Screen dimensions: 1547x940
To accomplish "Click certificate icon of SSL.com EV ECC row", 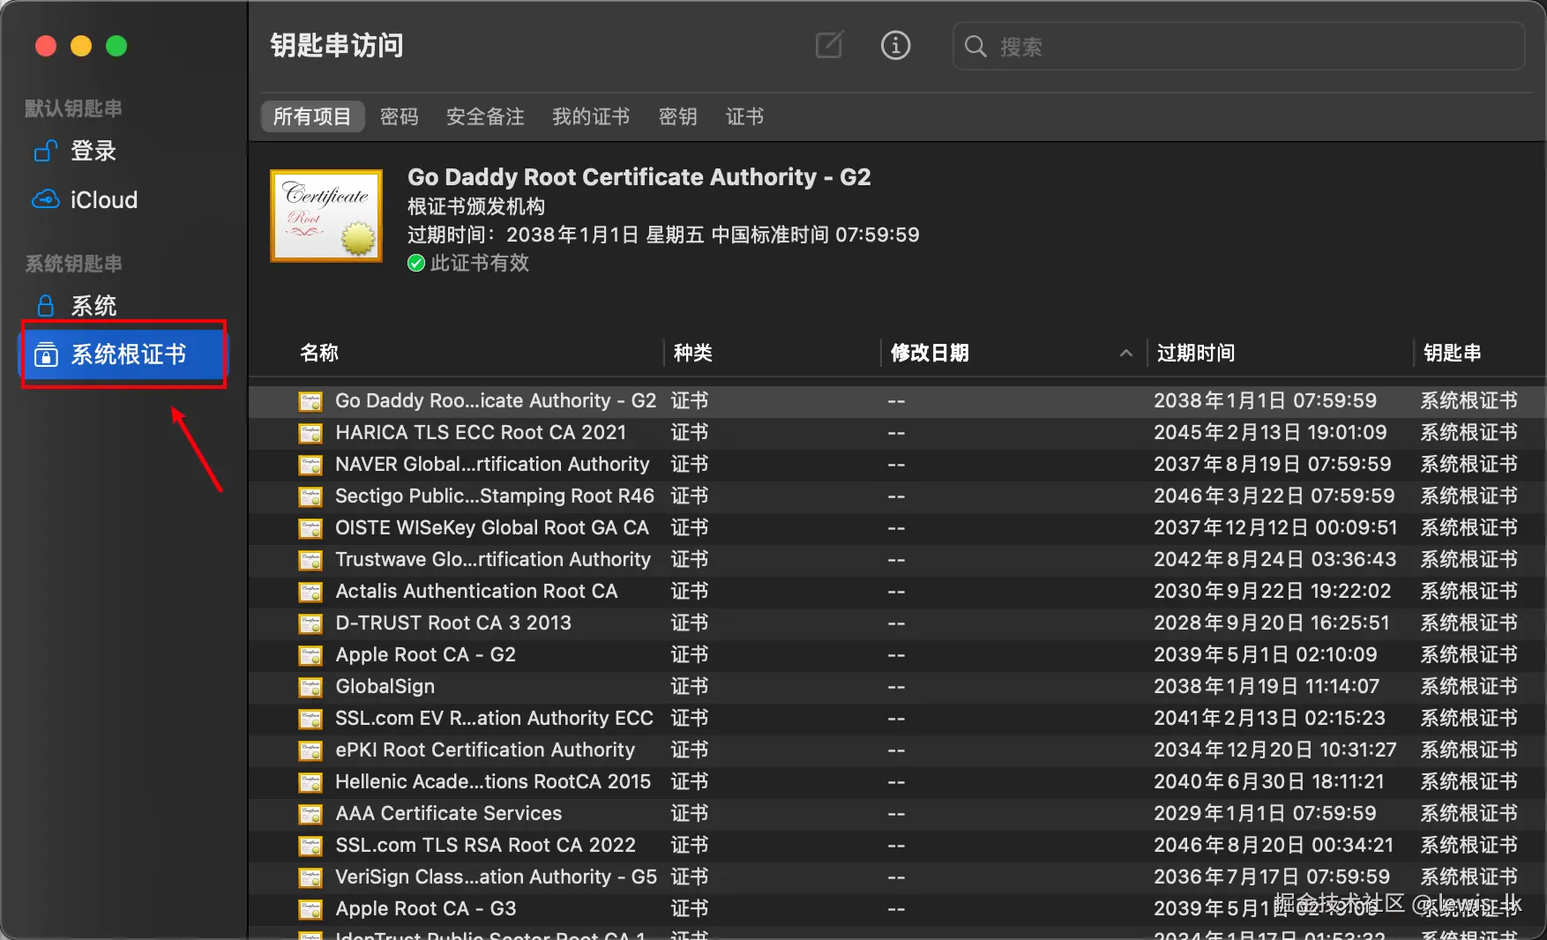I will 310,719.
